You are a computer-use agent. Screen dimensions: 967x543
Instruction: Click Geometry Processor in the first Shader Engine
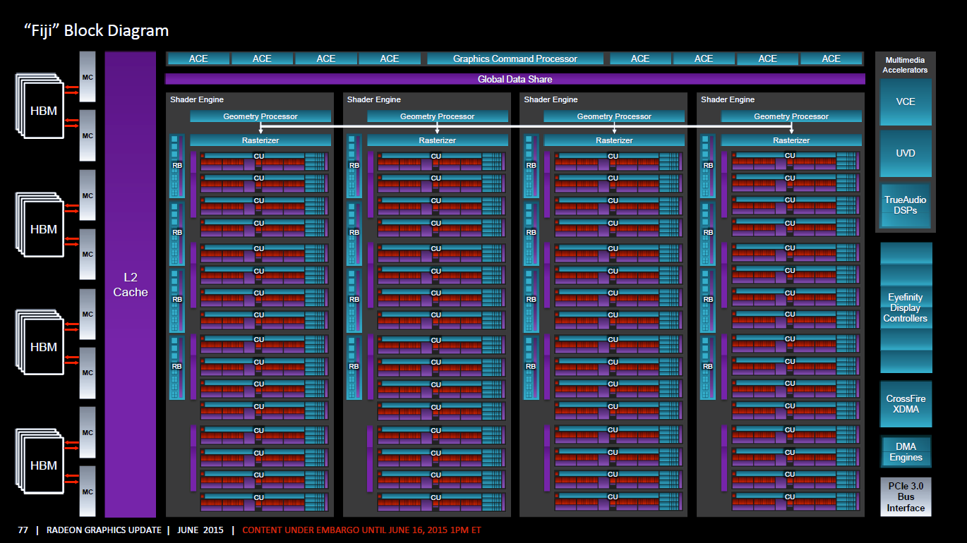click(260, 116)
